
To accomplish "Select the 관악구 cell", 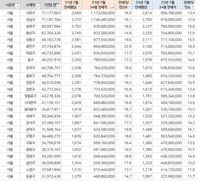I will tap(30, 129).
